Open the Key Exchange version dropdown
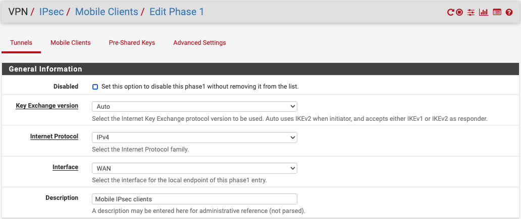This screenshot has height=219, width=521. click(x=194, y=106)
